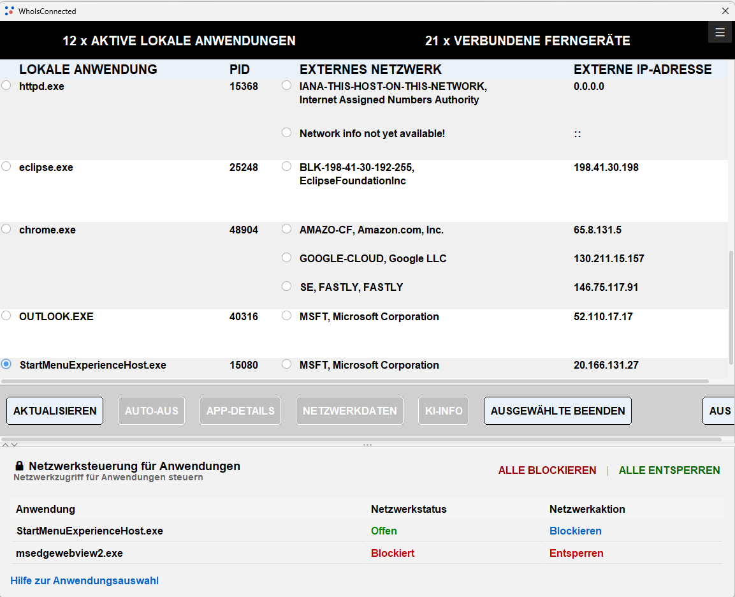Click Blockieren for StartMenuExperienceHost.exe
Image resolution: width=735 pixels, height=597 pixels.
575,531
